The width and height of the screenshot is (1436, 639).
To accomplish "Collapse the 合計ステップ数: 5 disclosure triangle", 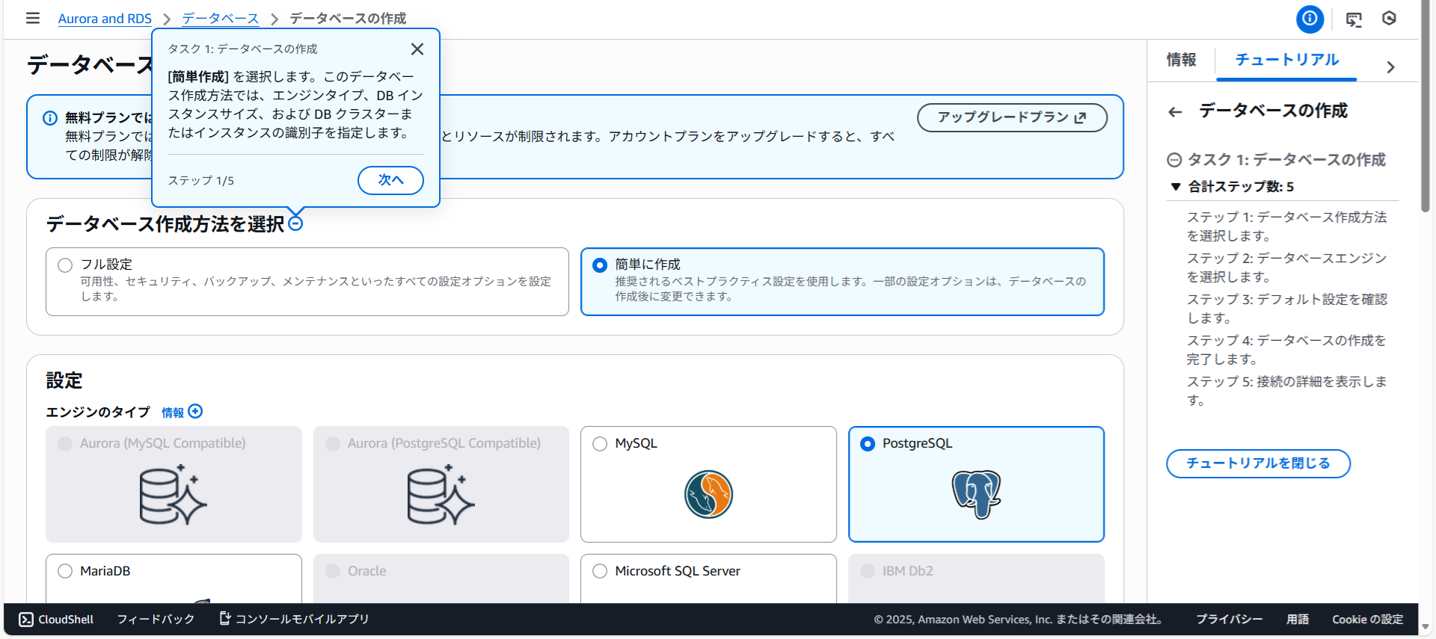I will (x=1176, y=187).
